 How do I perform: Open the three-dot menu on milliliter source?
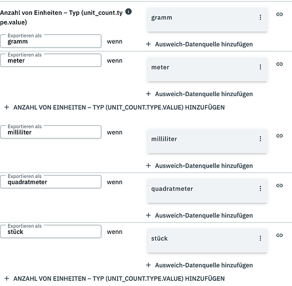pyautogui.click(x=261, y=139)
